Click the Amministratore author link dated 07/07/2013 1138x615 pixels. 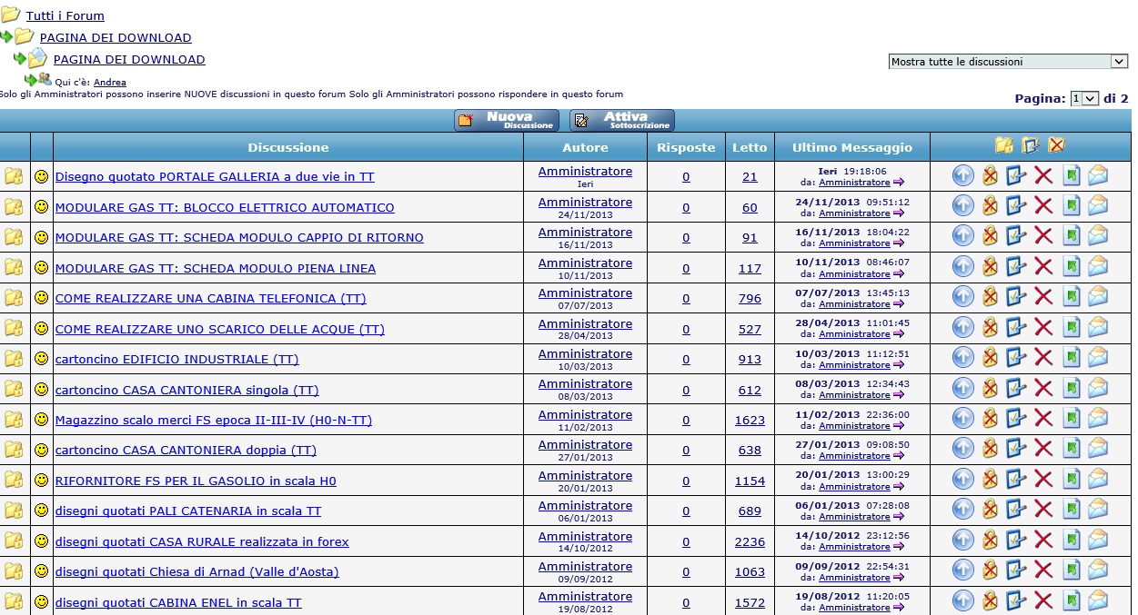click(585, 293)
